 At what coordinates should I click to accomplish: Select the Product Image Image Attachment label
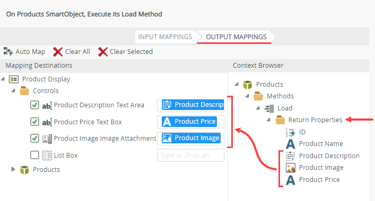pos(105,139)
